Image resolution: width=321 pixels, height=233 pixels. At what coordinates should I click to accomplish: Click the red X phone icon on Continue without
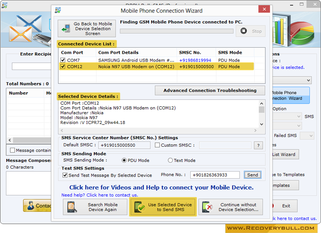pos(207,207)
